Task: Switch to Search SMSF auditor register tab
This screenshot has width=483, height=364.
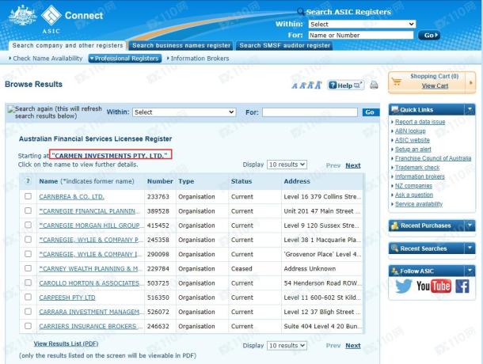Action: point(284,46)
